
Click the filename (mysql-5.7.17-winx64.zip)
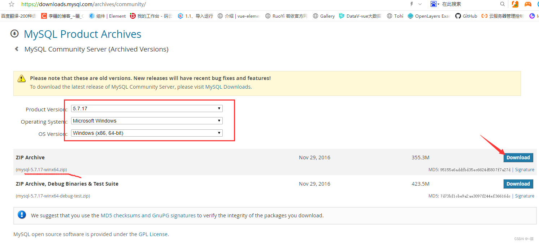41,170
